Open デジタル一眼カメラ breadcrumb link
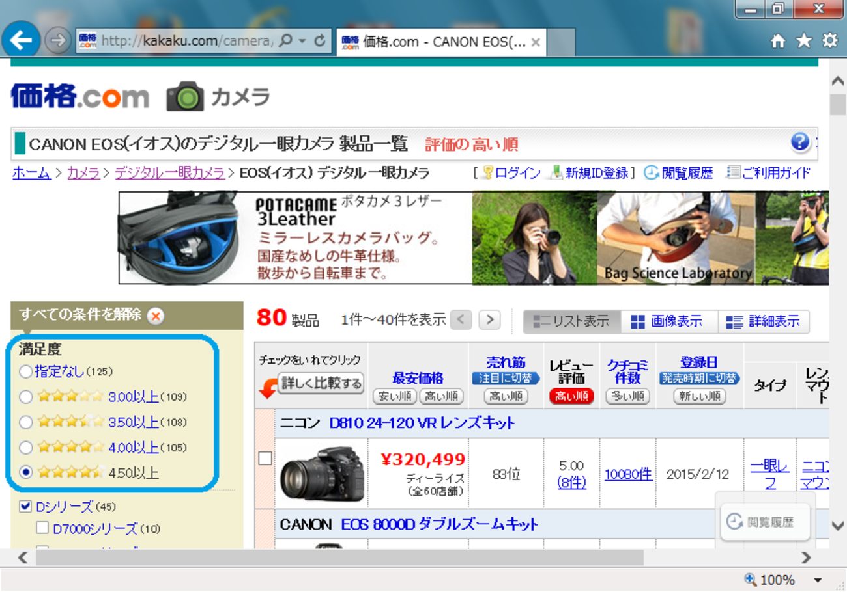Image resolution: width=847 pixels, height=592 pixels. [170, 173]
